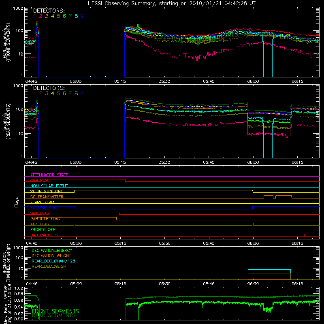This screenshot has width=324, height=324.
Task: Click '04:45' tick under front segments panel
Action: coord(32,81)
